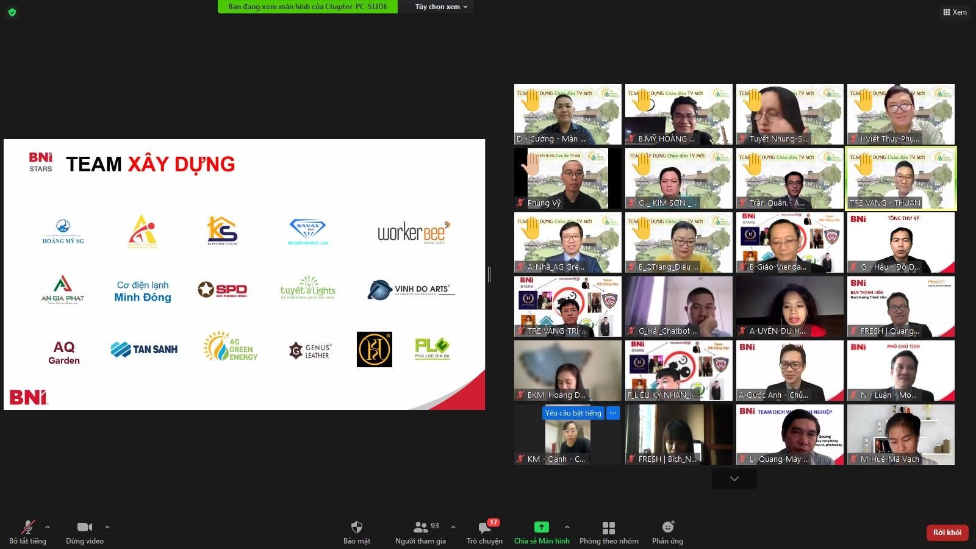Open more options on KM - Oanh tile
Screen dimensions: 976x549
pyautogui.click(x=613, y=413)
